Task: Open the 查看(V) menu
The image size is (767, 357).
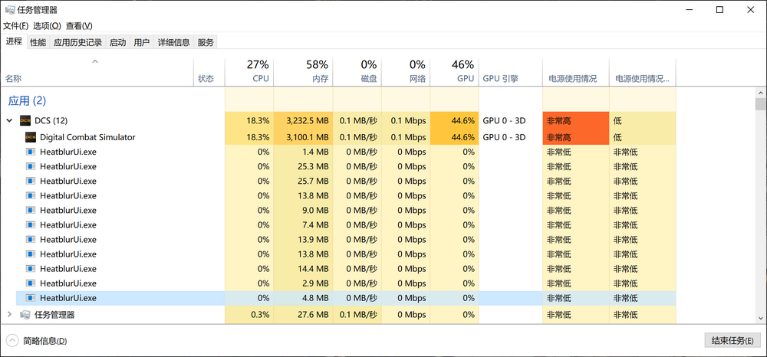Action: tap(79, 26)
